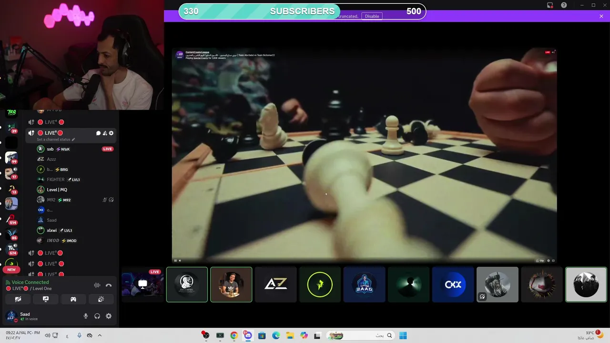The width and height of the screenshot is (610, 343).
Task: Start screen share in voice panel
Action: pyautogui.click(x=46, y=299)
